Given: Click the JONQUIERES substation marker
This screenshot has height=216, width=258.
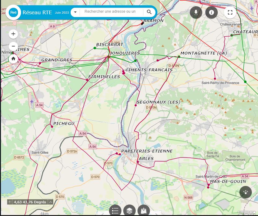Looking at the screenshot, I should [109, 57].
